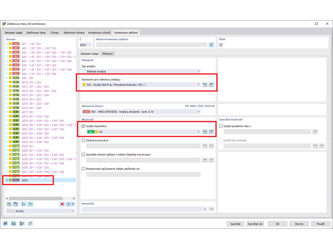Viewport: 333px width, 249px height.
Task: Invert the selection with the swap-check icon
Action: click(30, 204)
